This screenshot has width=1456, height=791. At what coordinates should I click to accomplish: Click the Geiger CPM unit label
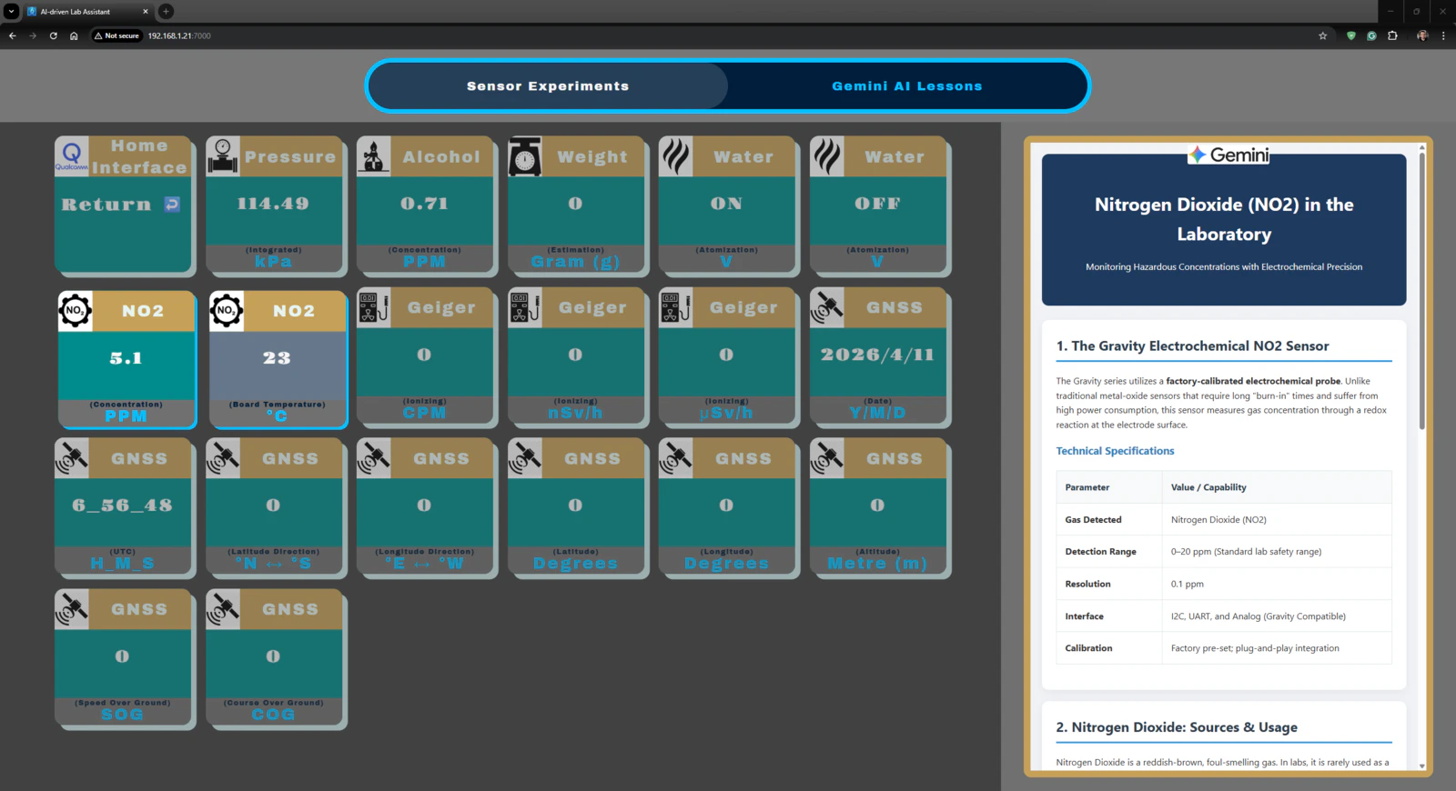[x=425, y=413]
